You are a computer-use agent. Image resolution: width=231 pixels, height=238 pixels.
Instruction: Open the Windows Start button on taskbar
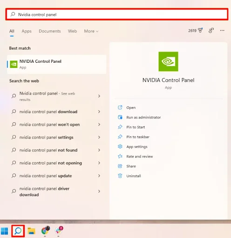click(4, 231)
